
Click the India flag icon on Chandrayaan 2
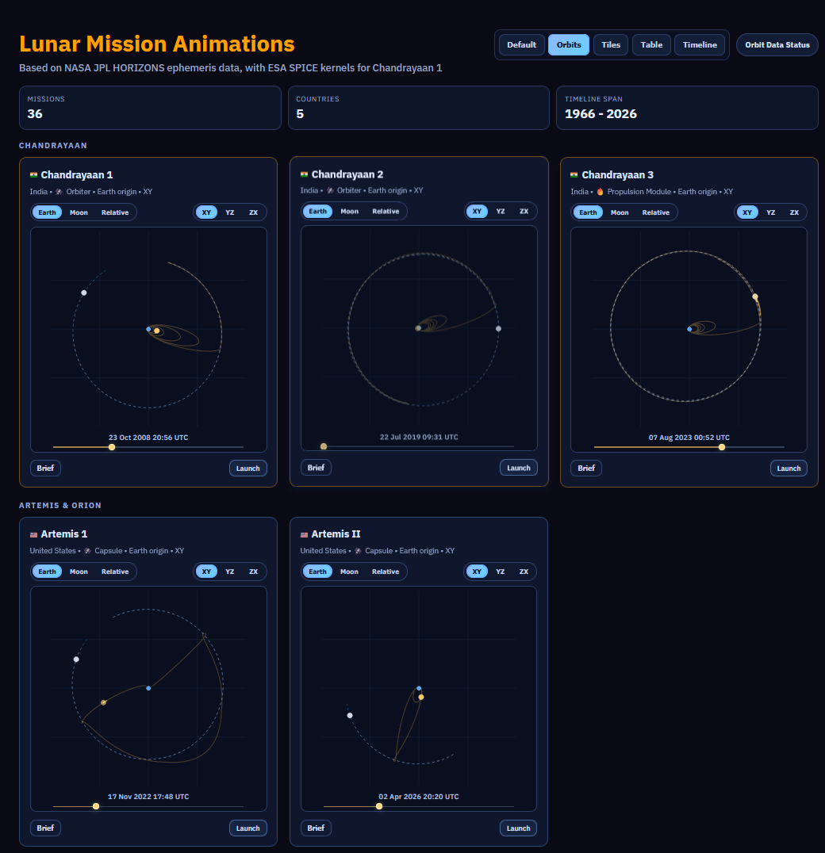(304, 174)
